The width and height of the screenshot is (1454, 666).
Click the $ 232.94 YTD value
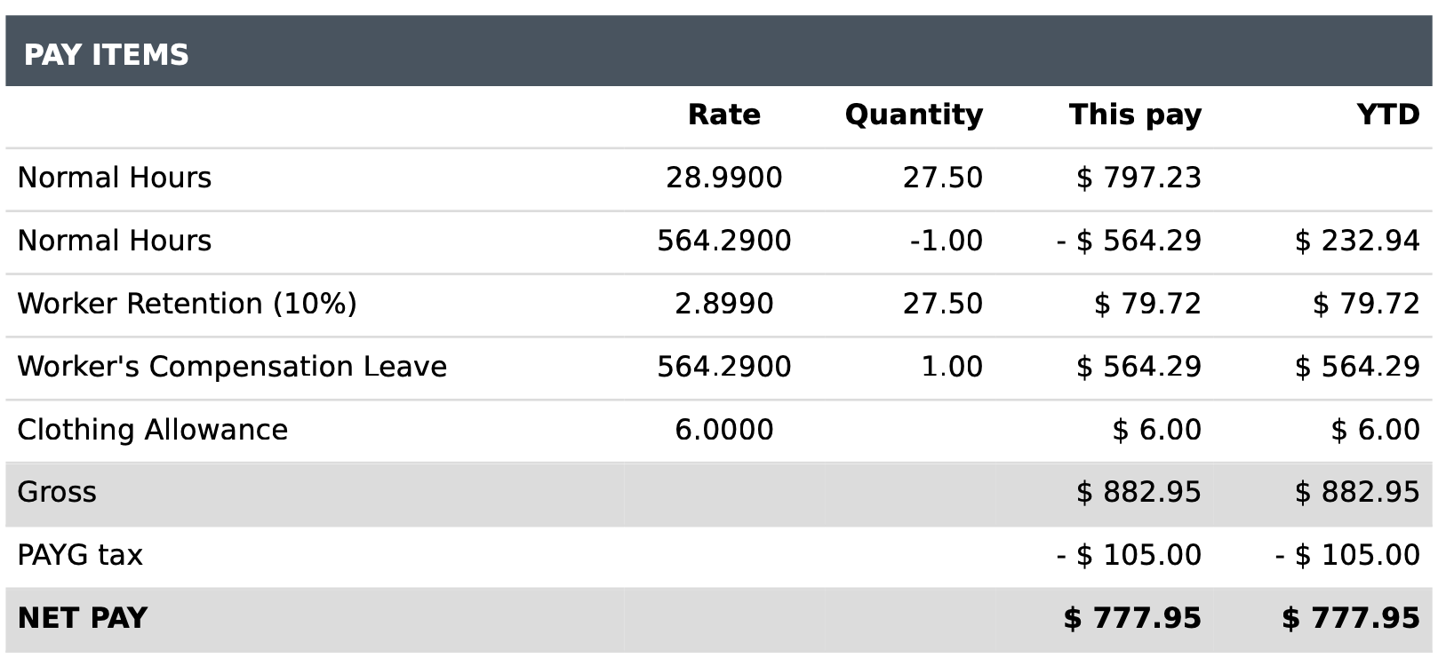pyautogui.click(x=1357, y=241)
